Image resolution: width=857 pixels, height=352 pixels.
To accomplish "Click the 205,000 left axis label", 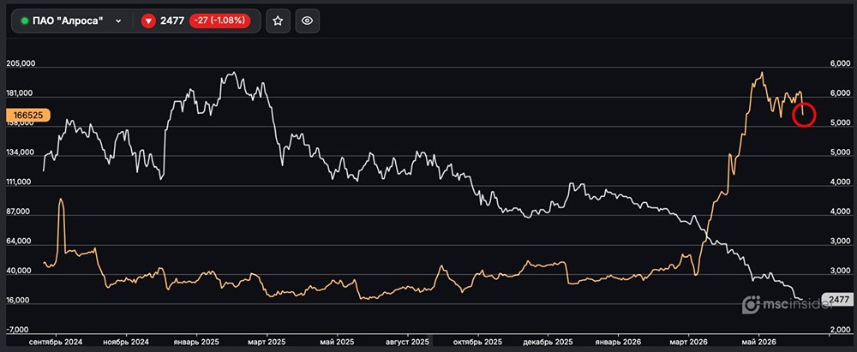I will click(21, 63).
